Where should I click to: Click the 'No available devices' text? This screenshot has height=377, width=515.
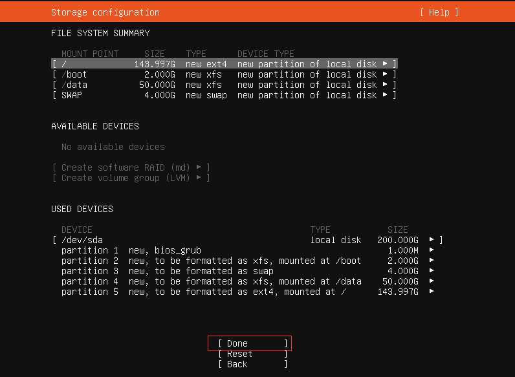tap(113, 147)
